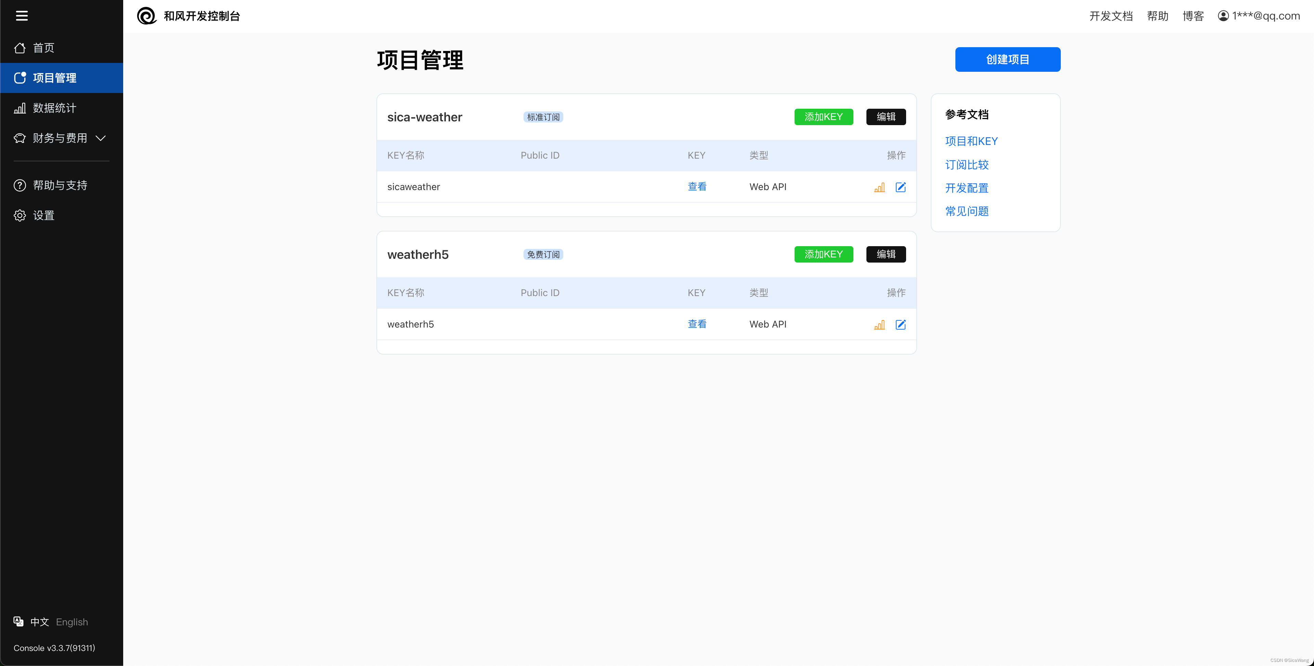Click the 和风开发控制台 logo icon

click(147, 16)
